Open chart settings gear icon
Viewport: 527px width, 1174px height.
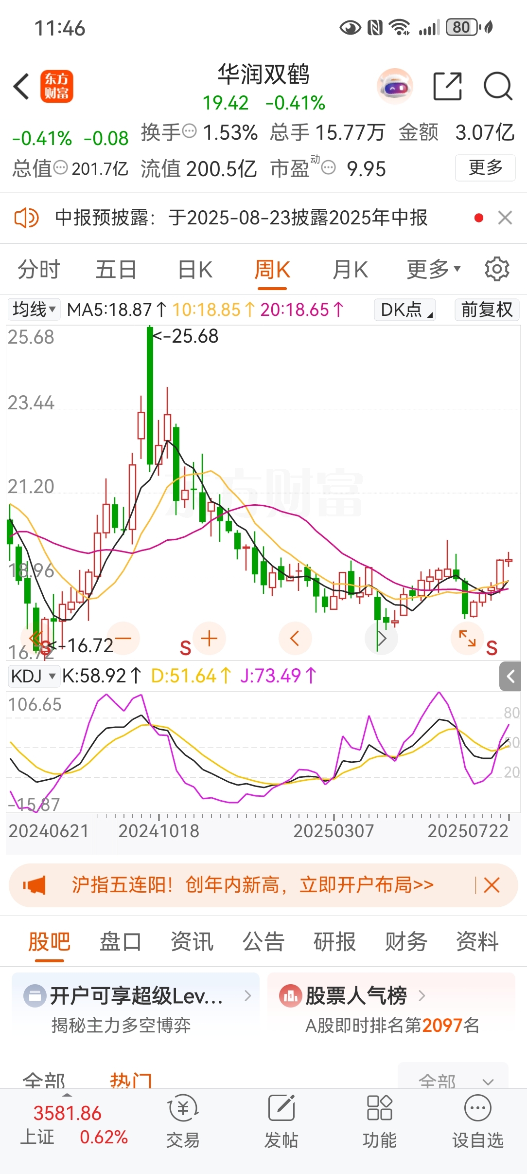click(x=497, y=269)
